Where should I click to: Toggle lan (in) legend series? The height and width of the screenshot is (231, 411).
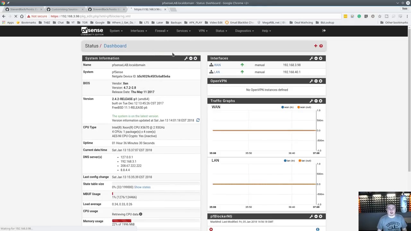[289, 160]
